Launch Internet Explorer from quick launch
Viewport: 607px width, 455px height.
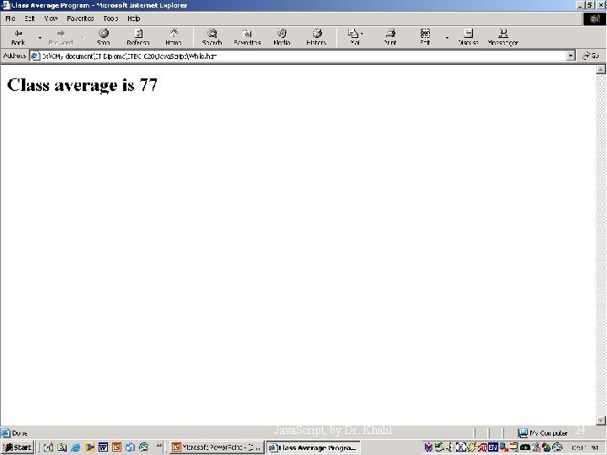[x=76, y=447]
